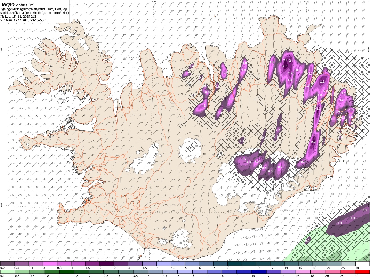This screenshot has height=278, width=370.
Task: Pick the upper legend swatch between 3 and 3.5
Action: [135, 264]
